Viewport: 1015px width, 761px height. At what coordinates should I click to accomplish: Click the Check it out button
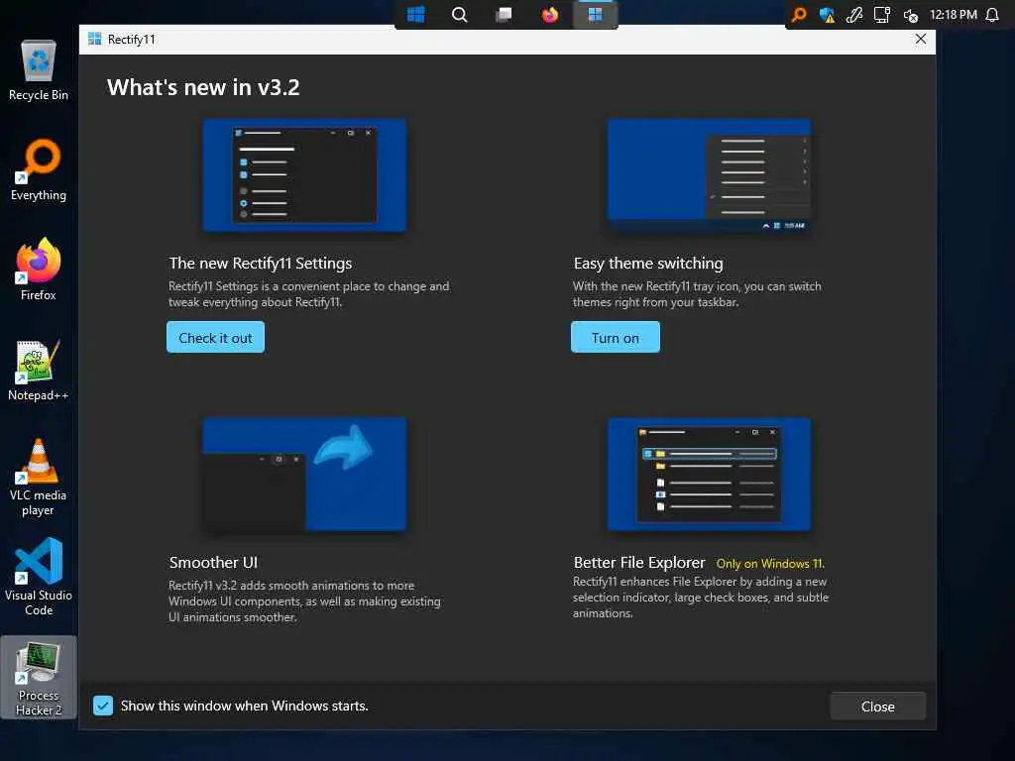[x=215, y=337]
